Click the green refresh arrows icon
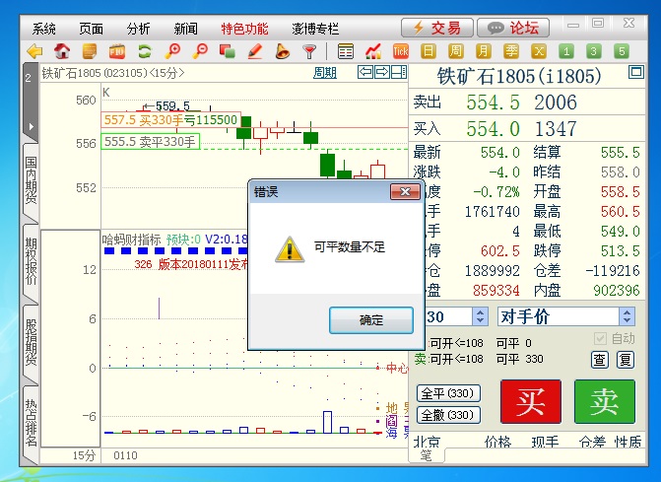This screenshot has height=482, width=661. click(x=145, y=51)
